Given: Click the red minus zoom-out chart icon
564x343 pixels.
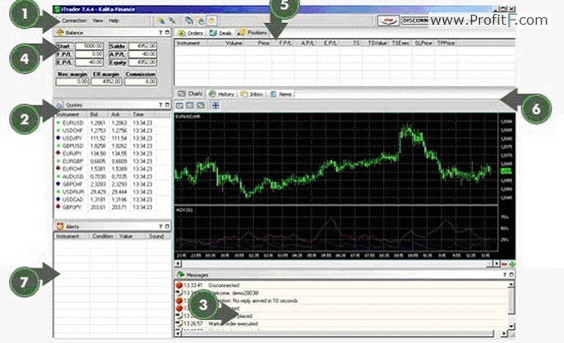Looking at the screenshot, I should (x=504, y=264).
